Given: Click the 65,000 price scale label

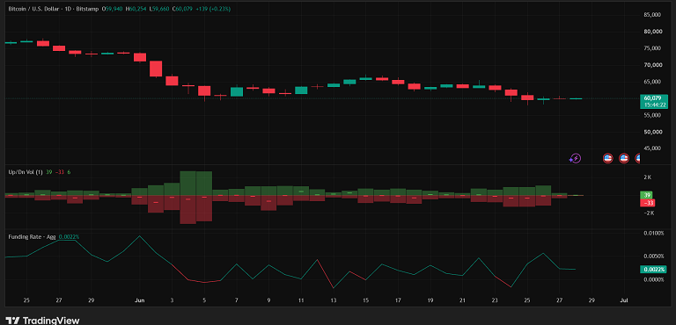Looking at the screenshot, I should 653,82.
